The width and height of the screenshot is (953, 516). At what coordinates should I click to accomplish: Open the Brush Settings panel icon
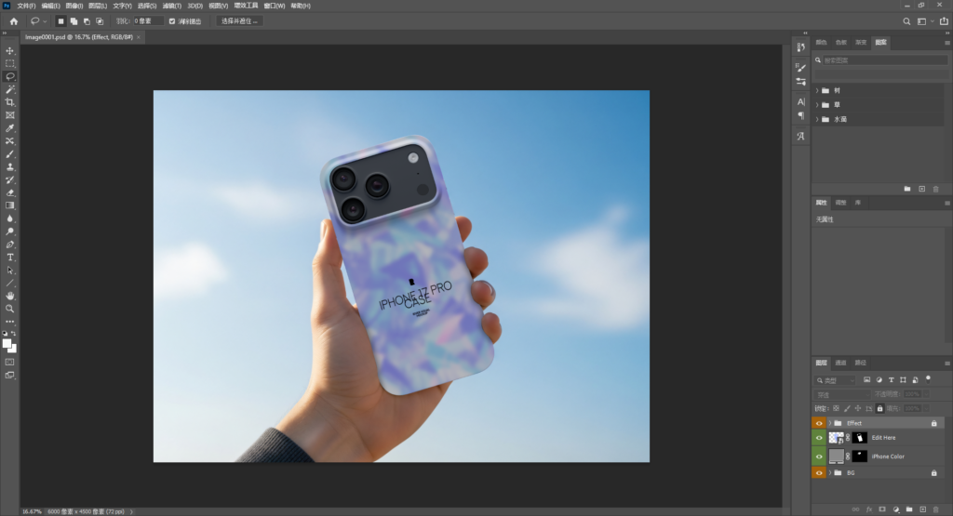coord(801,67)
